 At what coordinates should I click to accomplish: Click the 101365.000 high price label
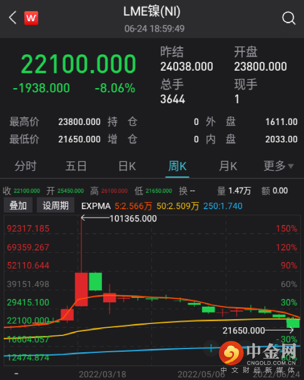tap(133, 219)
